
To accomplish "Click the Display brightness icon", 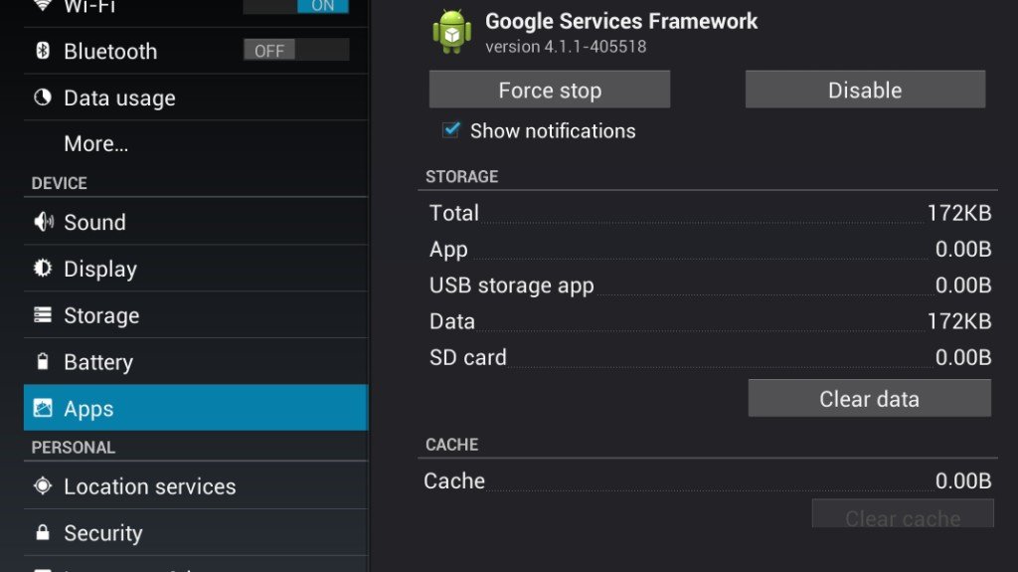I will click(x=43, y=268).
